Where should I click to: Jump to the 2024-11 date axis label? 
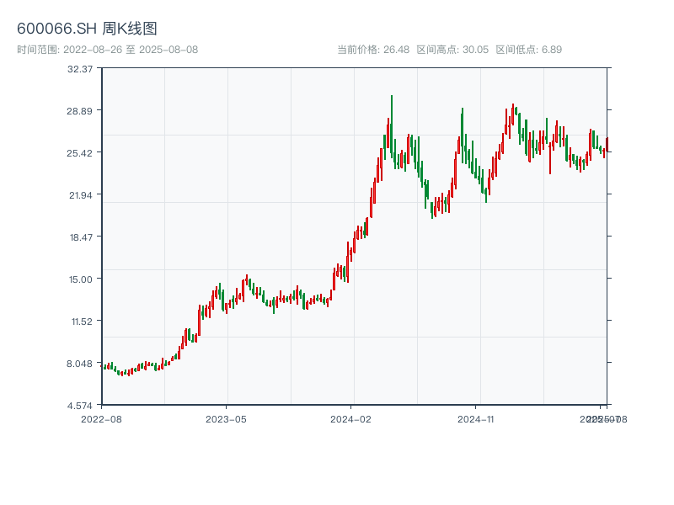pyautogui.click(x=476, y=418)
